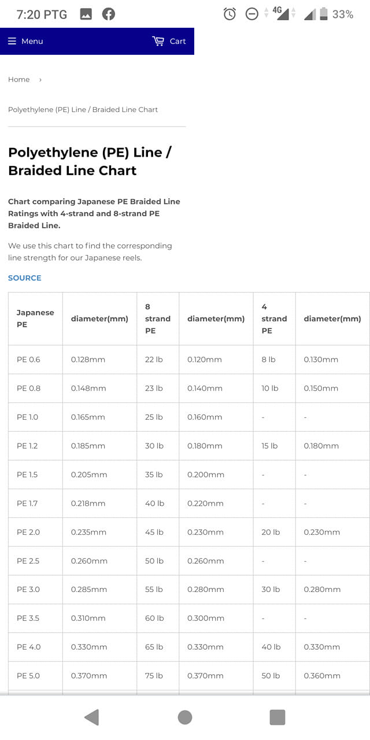Viewport: 370px width, 740px height.
Task: Open the hamburger Menu icon
Action: coord(12,41)
